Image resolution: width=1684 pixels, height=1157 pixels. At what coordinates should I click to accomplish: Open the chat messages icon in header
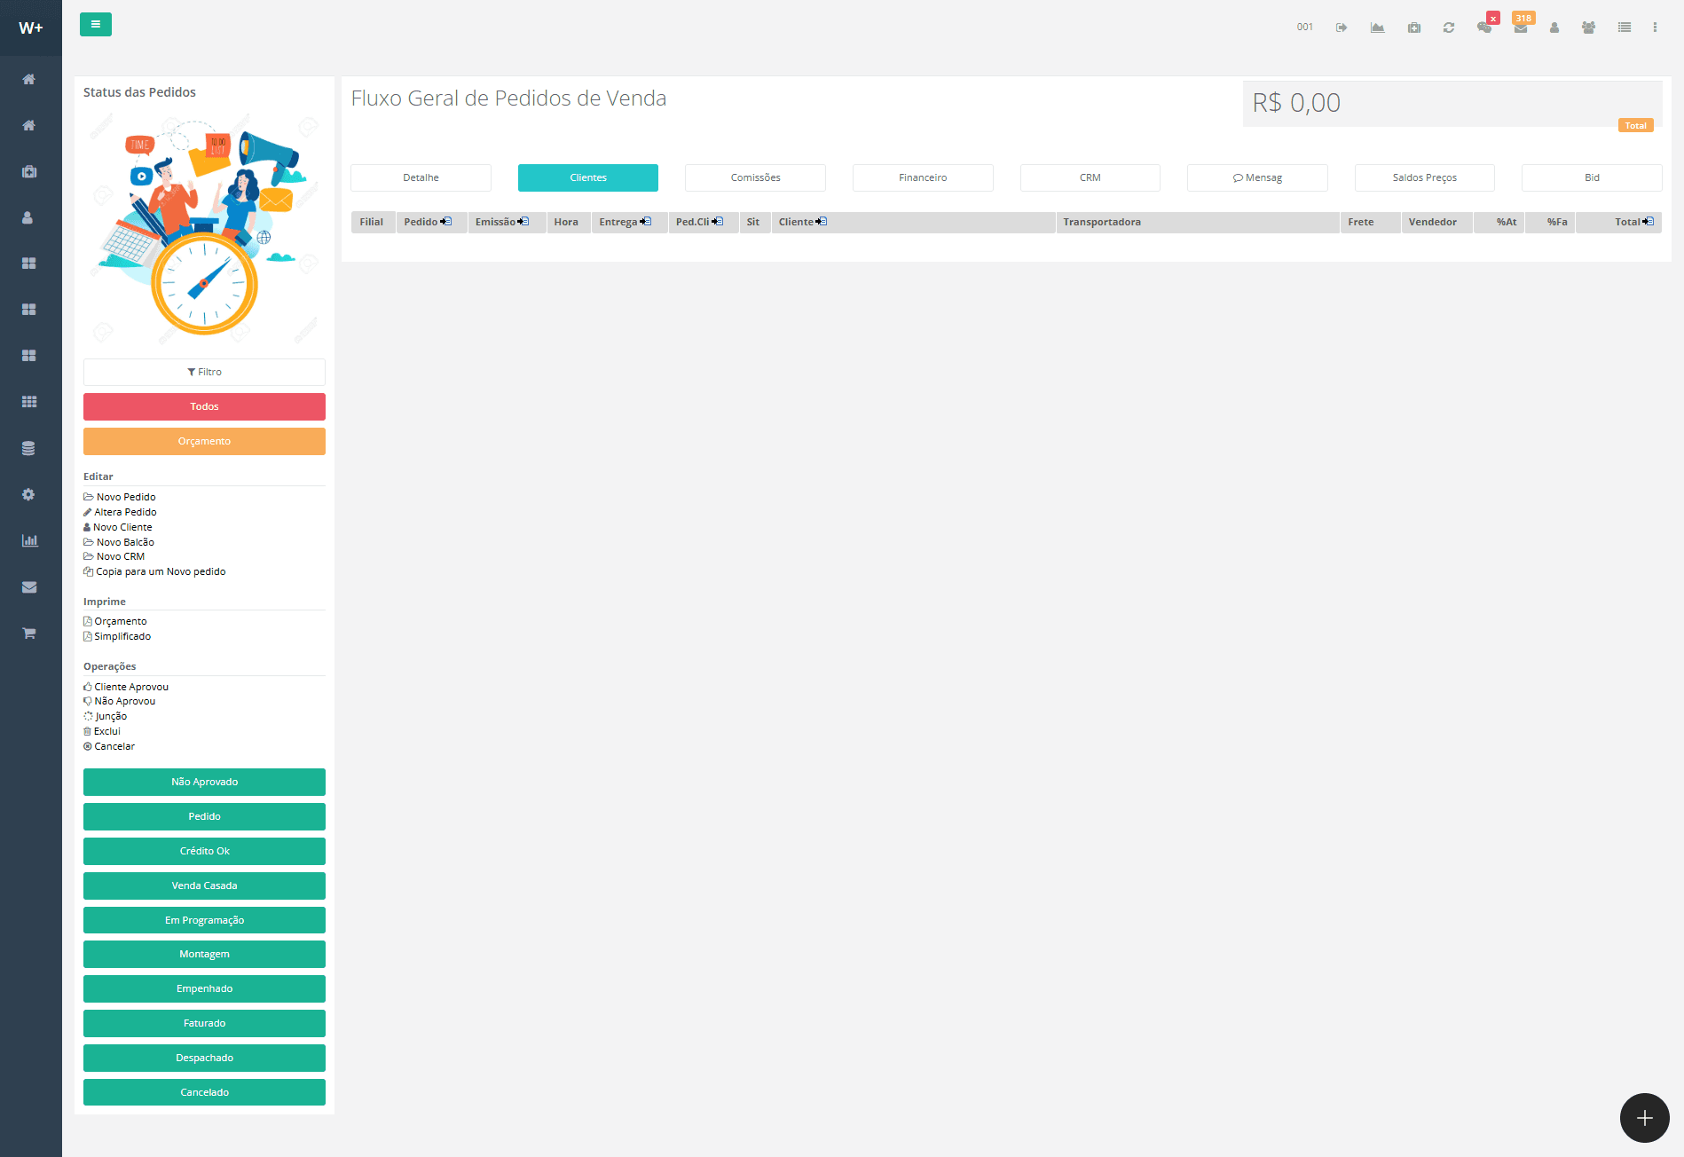pos(1484,28)
